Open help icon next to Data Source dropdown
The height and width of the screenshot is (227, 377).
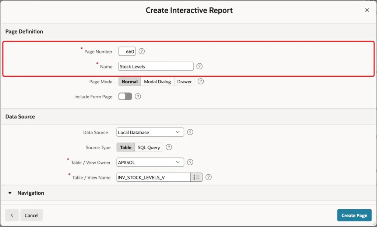[190, 132]
